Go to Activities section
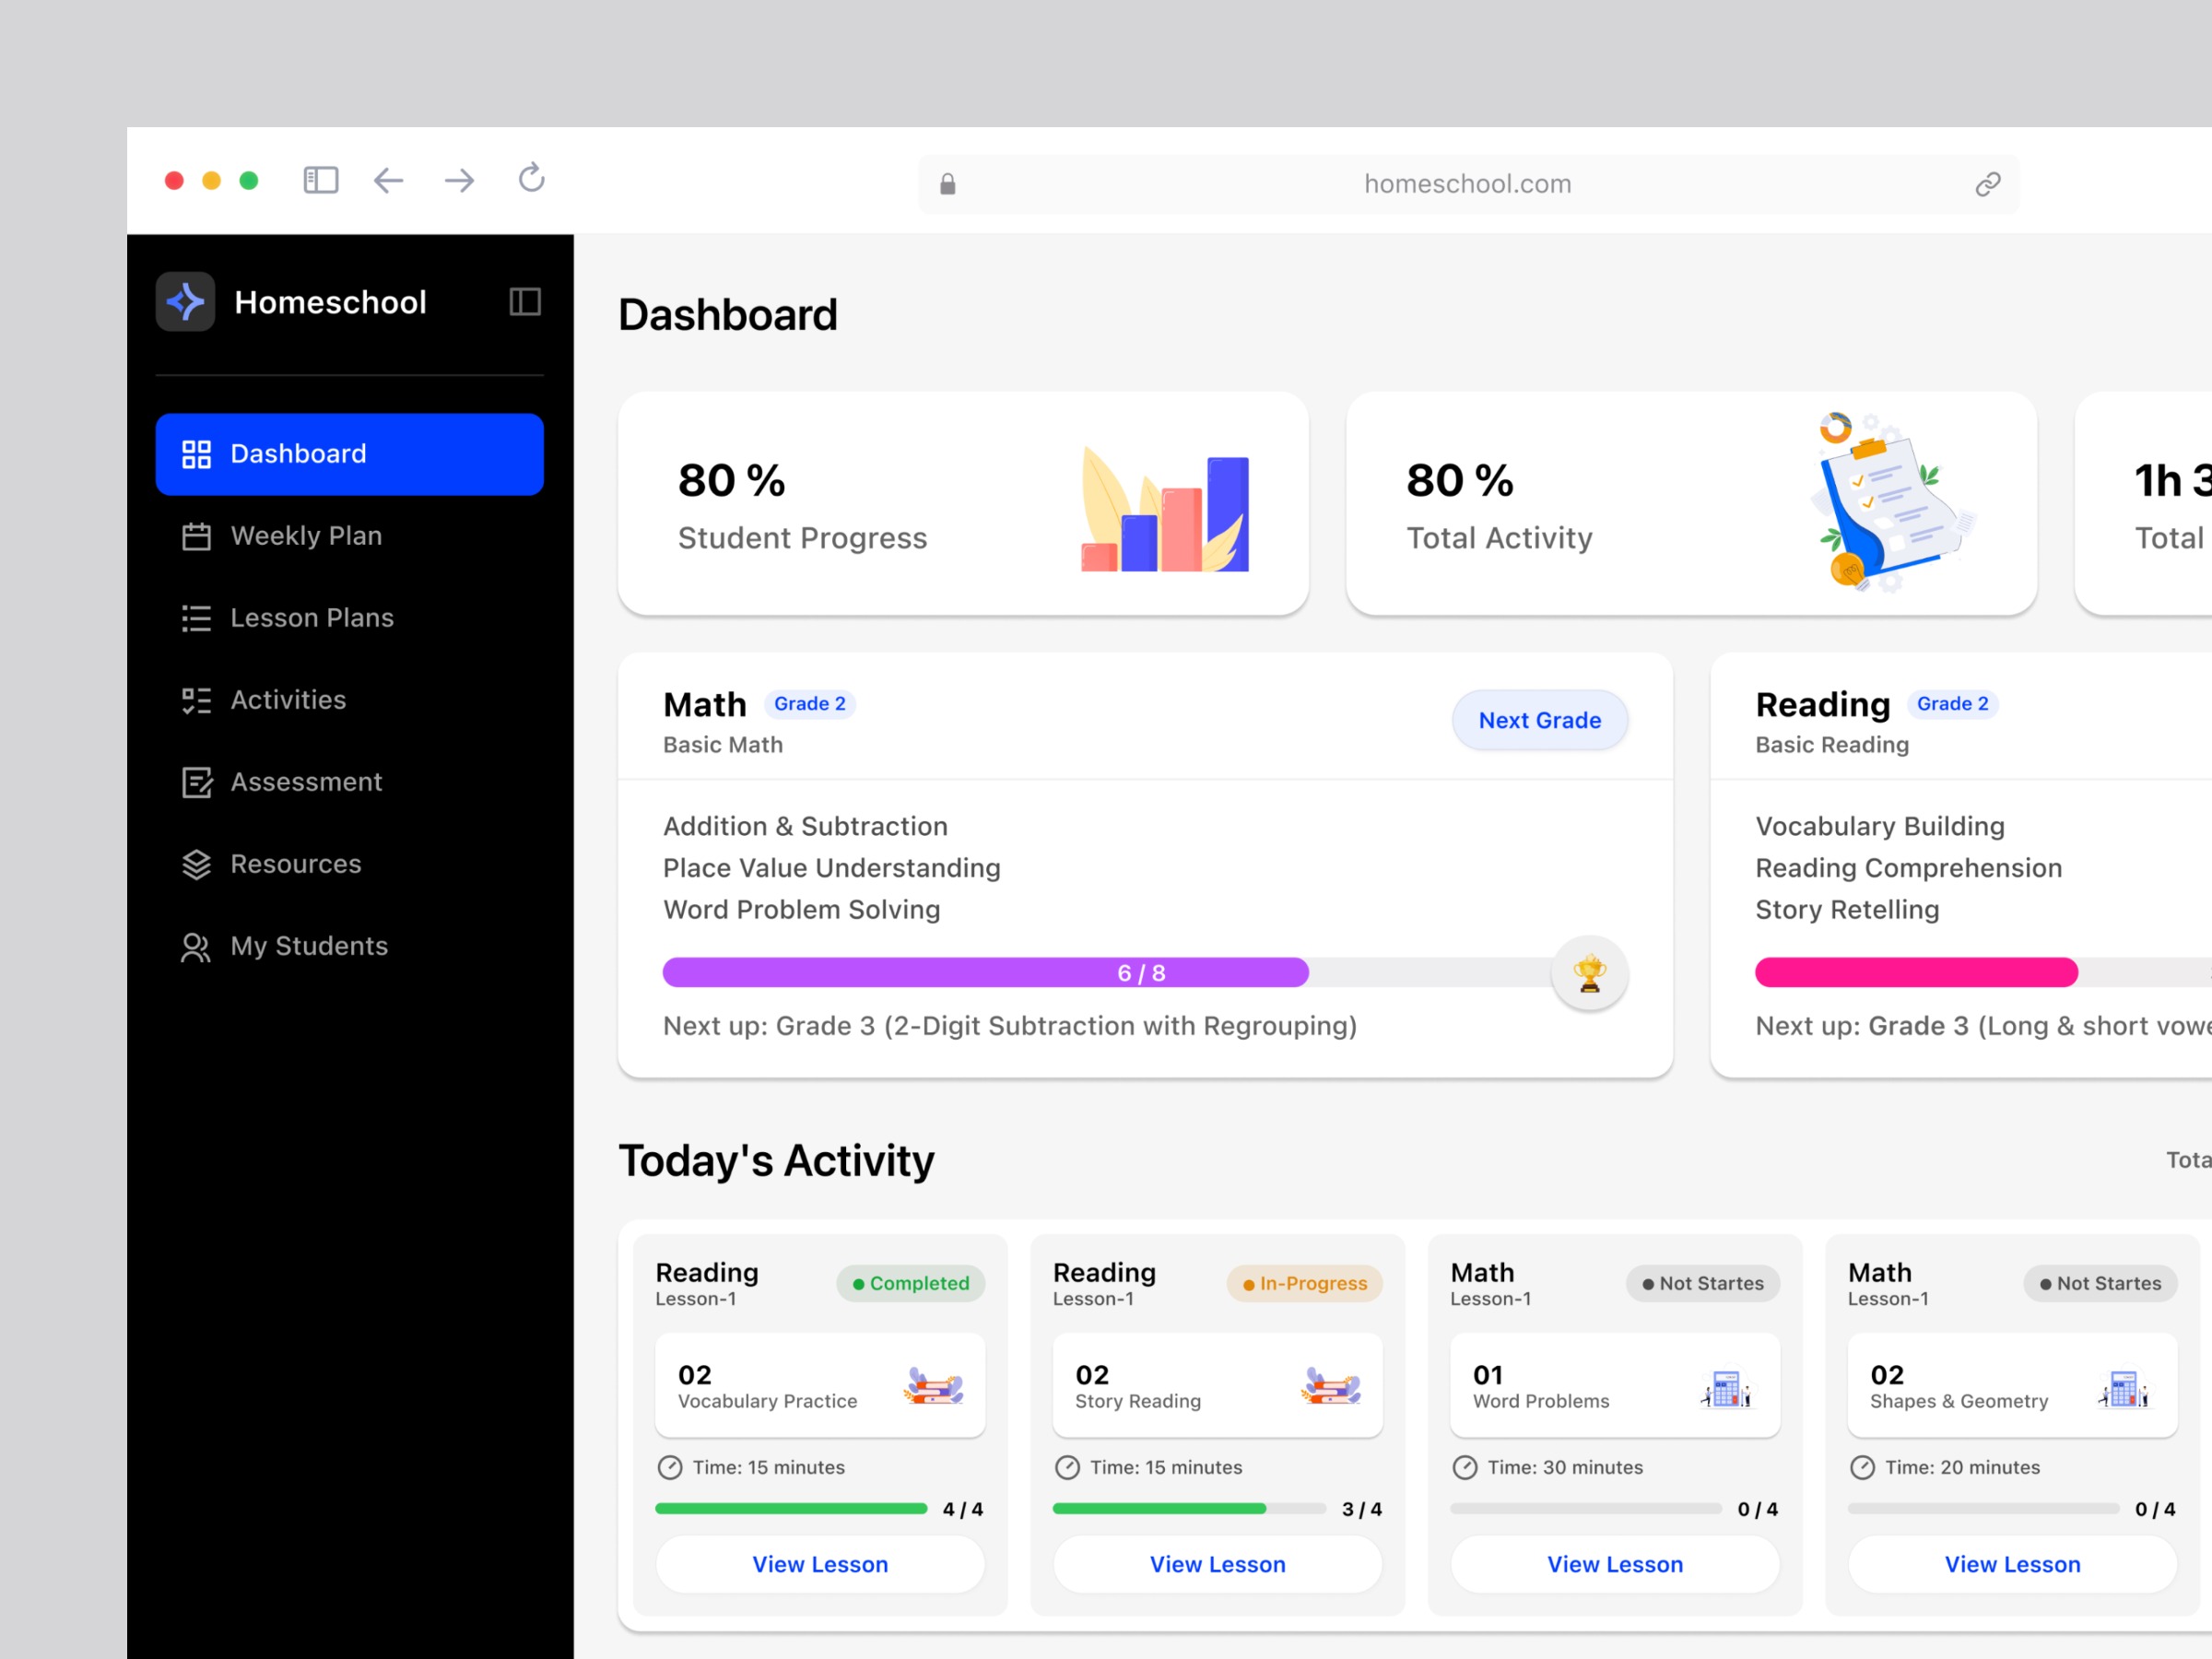Viewport: 2212px width, 1659px height. point(288,700)
